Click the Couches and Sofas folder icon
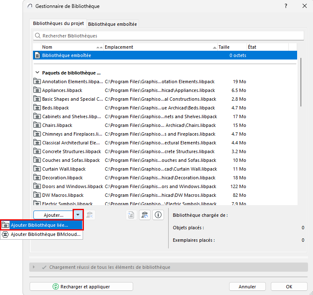The image size is (313, 295). [x=37, y=160]
